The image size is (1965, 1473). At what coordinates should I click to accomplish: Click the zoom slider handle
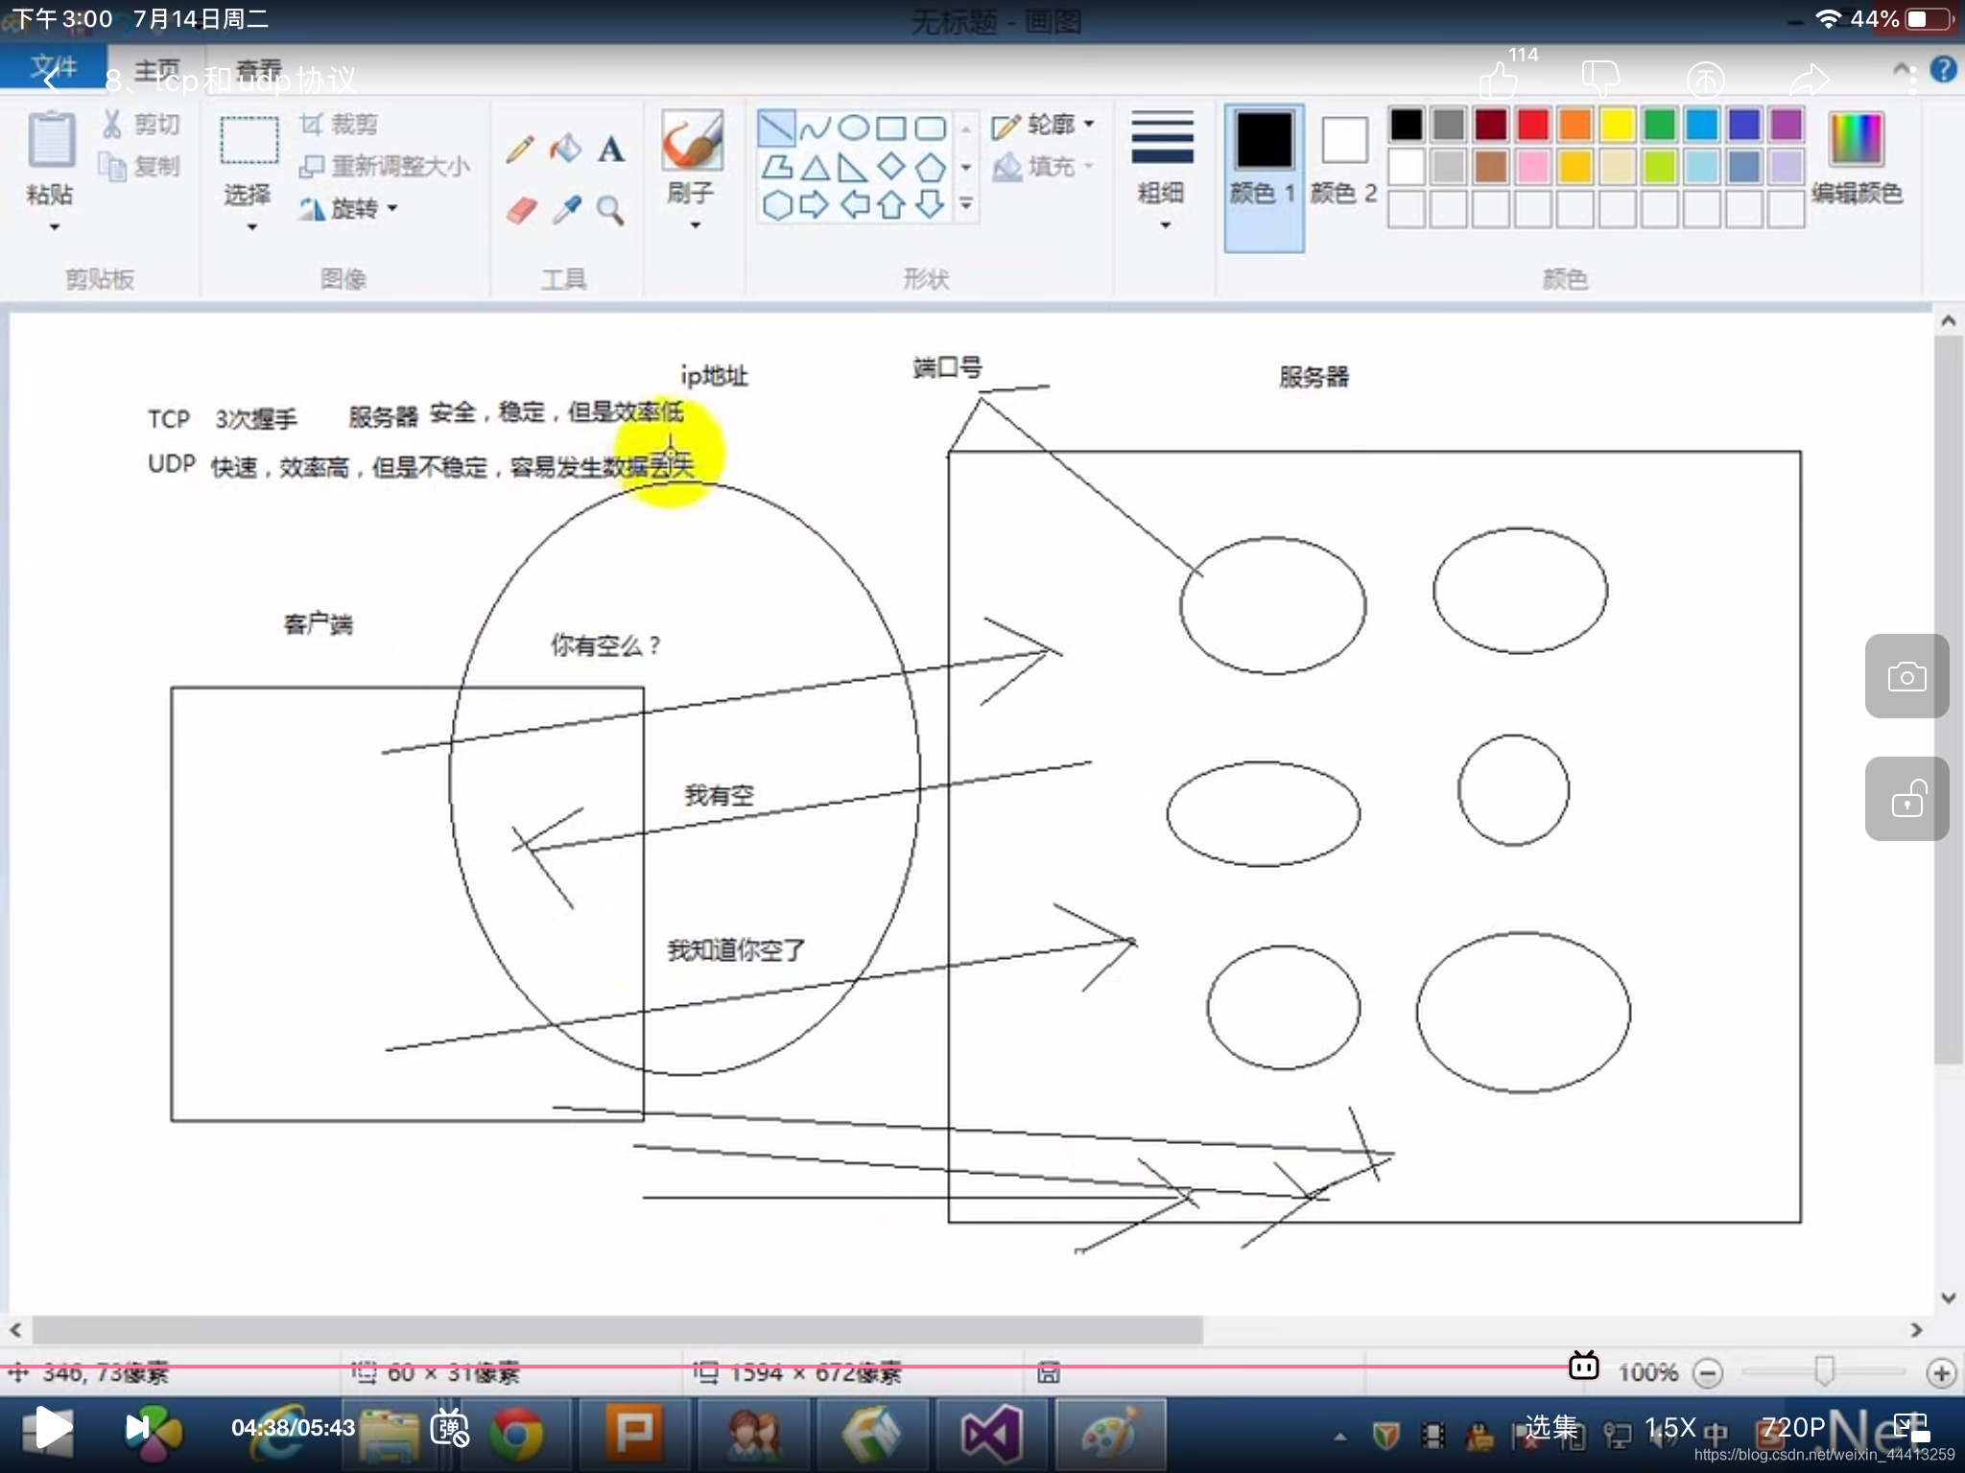[1824, 1372]
